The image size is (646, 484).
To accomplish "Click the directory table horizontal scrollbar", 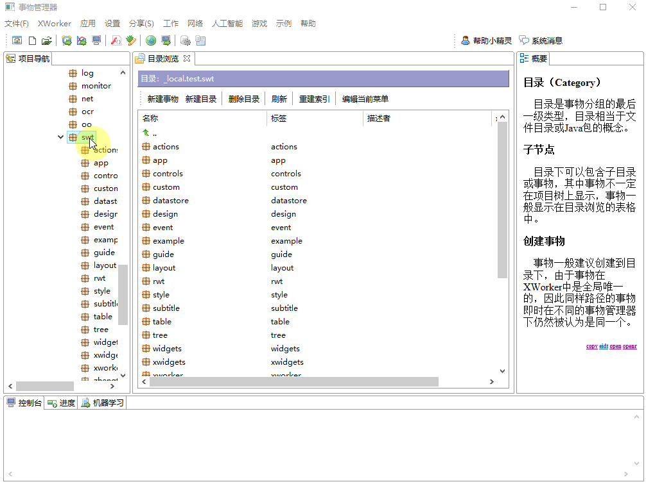I will (293, 381).
